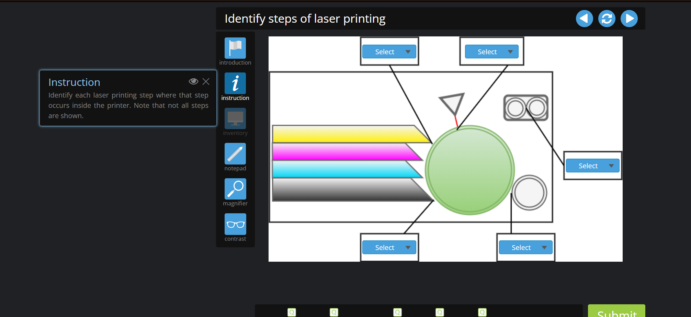Toggle instruction visibility with eye icon
Screen dimensions: 691x317
pos(194,81)
